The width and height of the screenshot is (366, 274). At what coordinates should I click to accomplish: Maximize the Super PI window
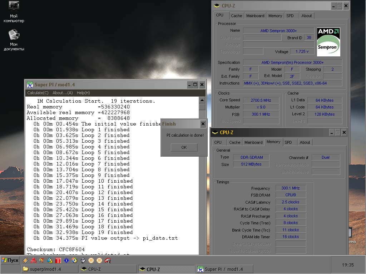(196, 85)
